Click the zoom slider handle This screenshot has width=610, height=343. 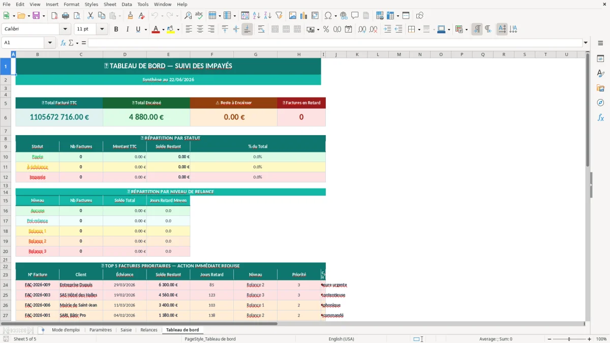(569, 339)
